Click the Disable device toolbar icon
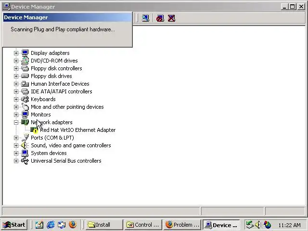The image size is (308, 231). pyautogui.click(x=160, y=18)
